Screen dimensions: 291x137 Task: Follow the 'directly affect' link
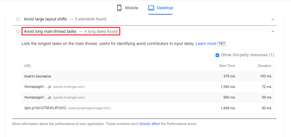[x=149, y=124]
